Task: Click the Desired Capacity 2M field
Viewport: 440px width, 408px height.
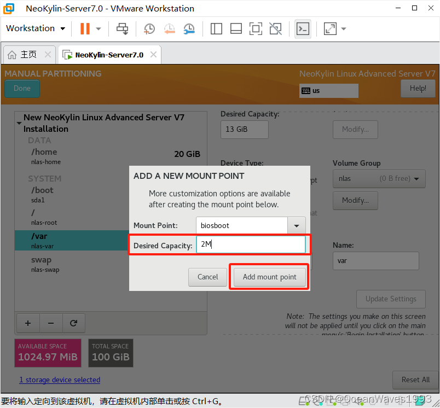Action: point(251,244)
